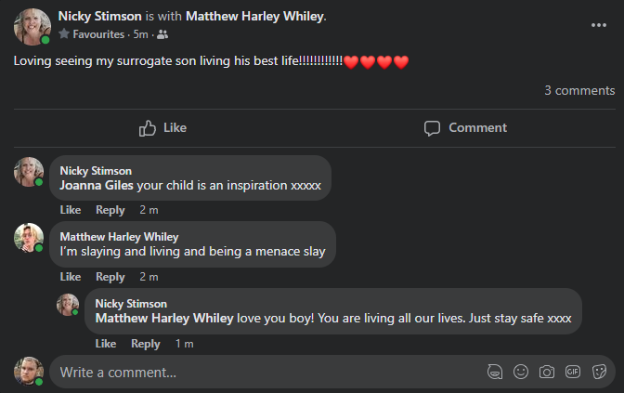This screenshot has height=393, width=624.
Task: Open the sticker picker in comment box
Action: [599, 372]
